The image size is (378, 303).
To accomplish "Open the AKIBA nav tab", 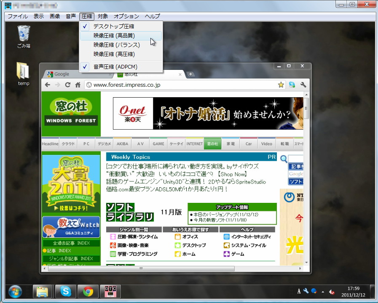I will (123, 144).
